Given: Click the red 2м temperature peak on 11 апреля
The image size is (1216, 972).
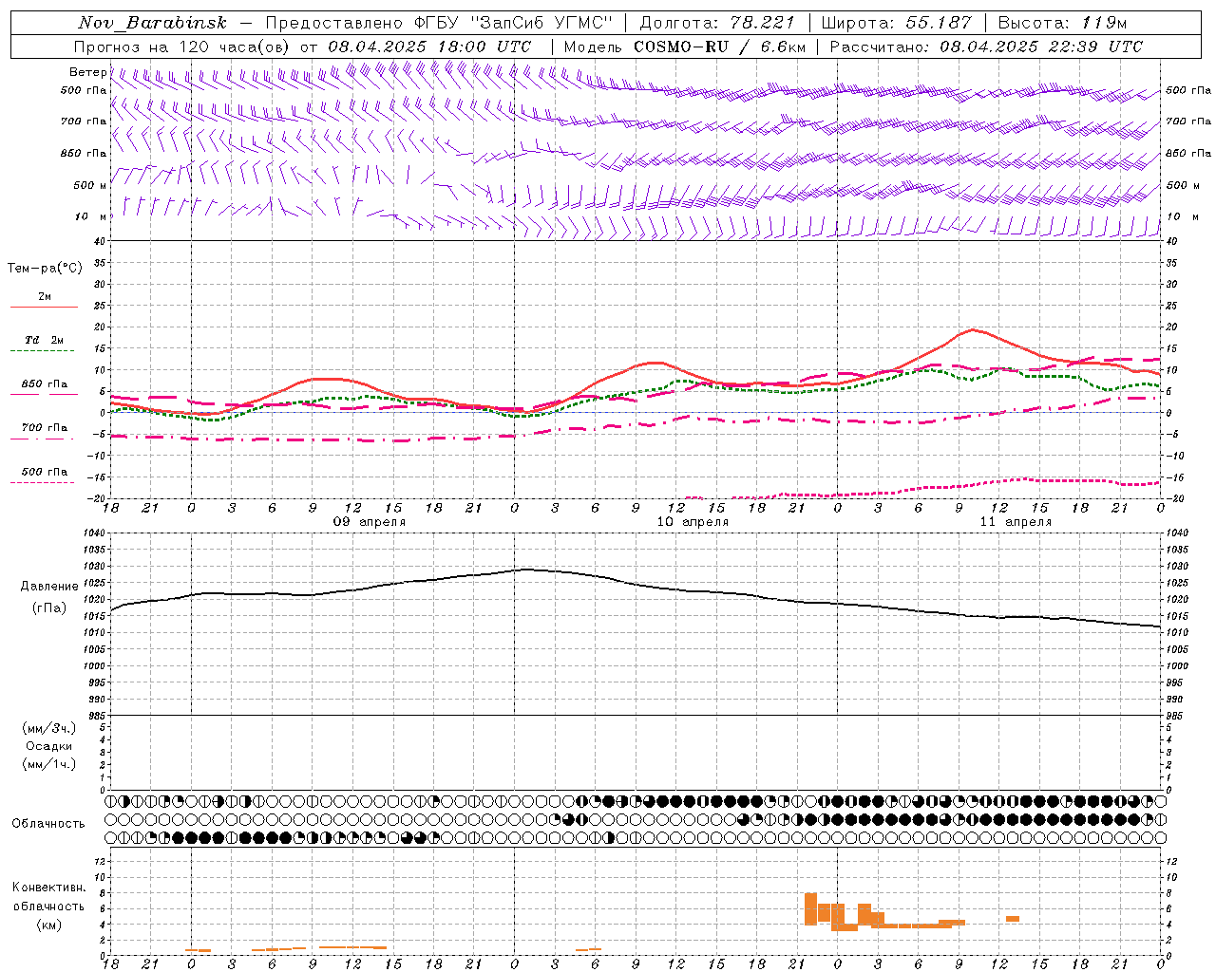Looking at the screenshot, I should coord(972,329).
